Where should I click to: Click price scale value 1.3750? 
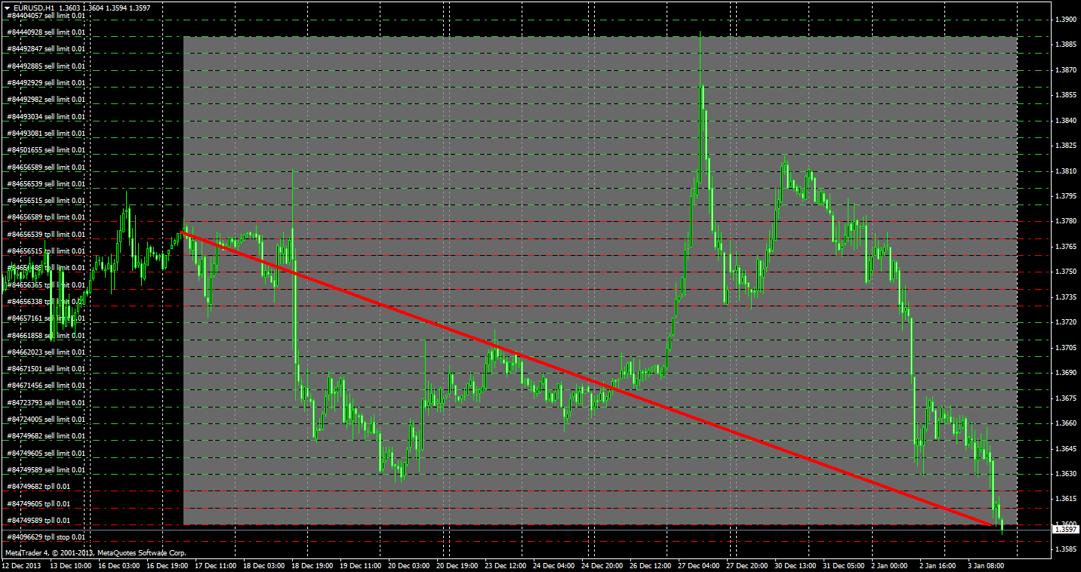pyautogui.click(x=1066, y=272)
